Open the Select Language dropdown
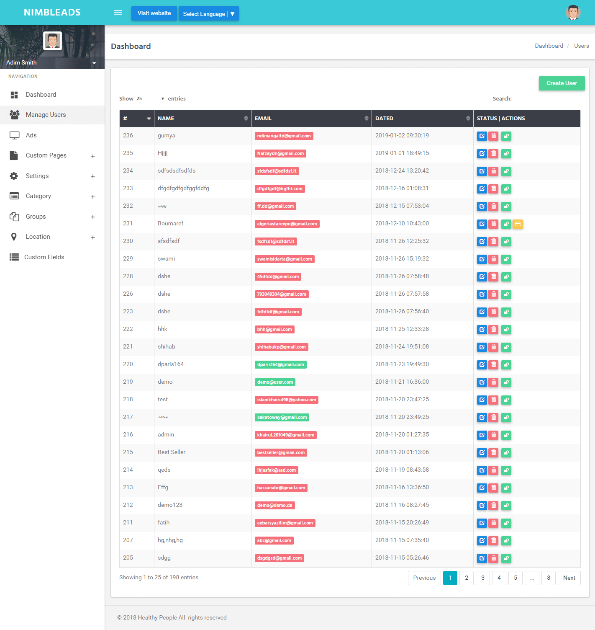This screenshot has height=630, width=595. tap(208, 13)
